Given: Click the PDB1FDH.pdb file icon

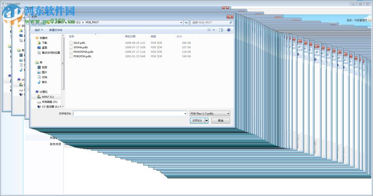Looking at the screenshot, I should (71, 56).
